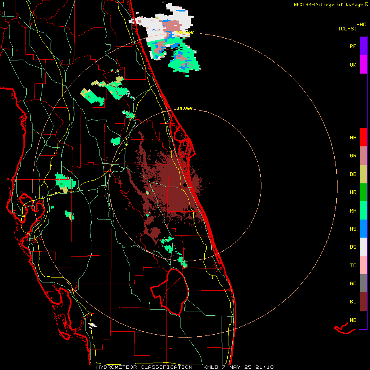Click the HR green legend swatch
Screen dimensions: 370x370
click(x=363, y=192)
